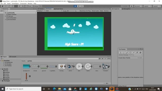Switch to the Console tab
The image size is (162, 91).
[13, 57]
